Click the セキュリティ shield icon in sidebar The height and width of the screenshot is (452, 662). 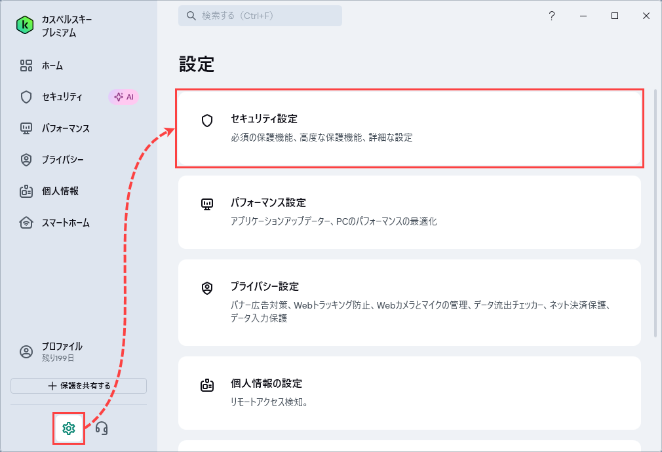pos(26,97)
